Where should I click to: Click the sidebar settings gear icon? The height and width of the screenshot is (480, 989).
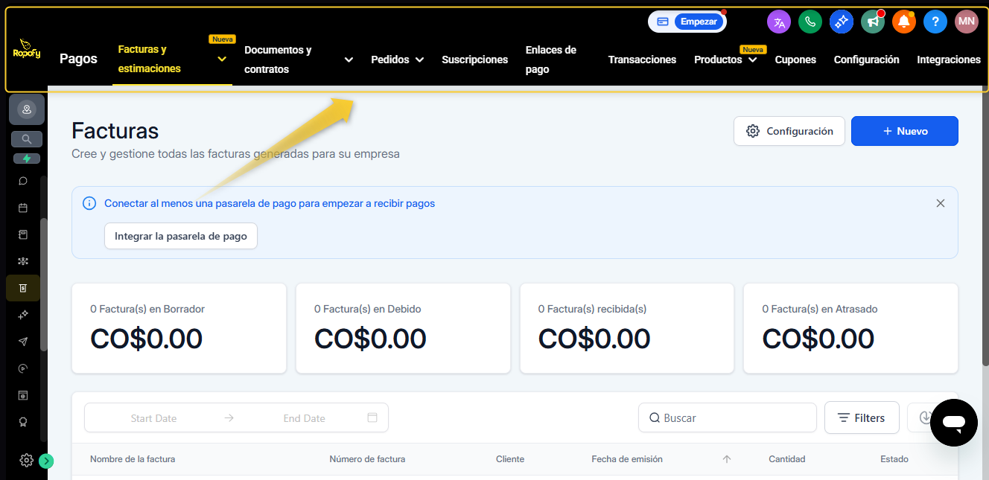coord(26,461)
